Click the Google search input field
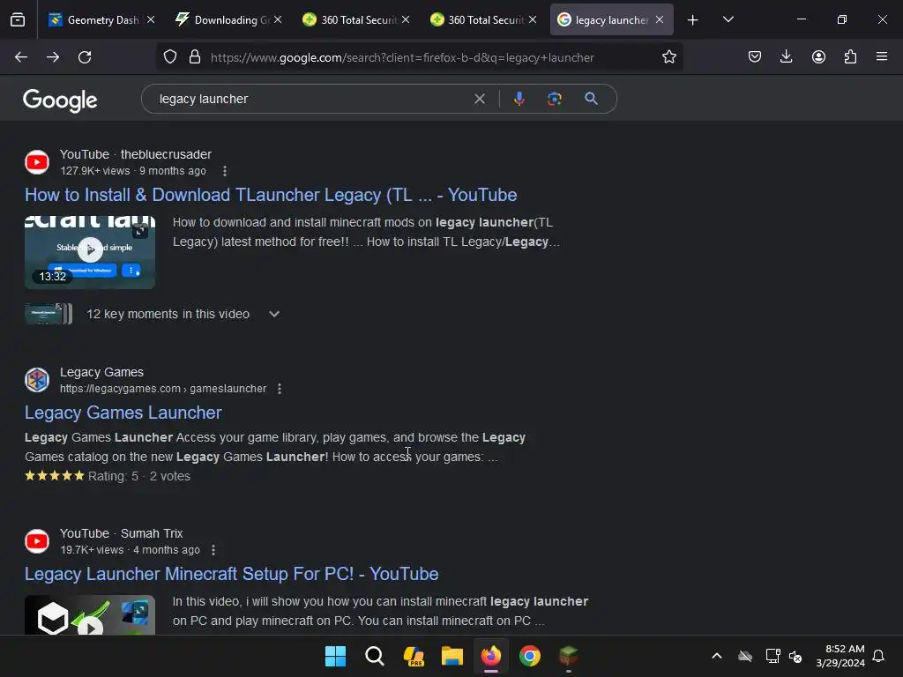This screenshot has height=677, width=903. point(311,99)
